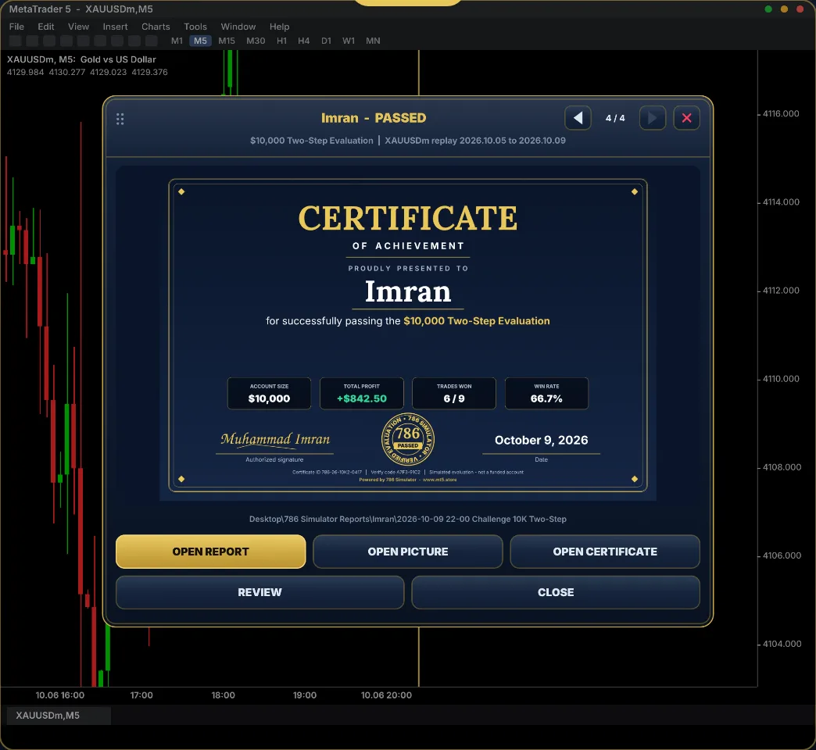Click the OPEN CERTIFICATE button

pos(605,552)
